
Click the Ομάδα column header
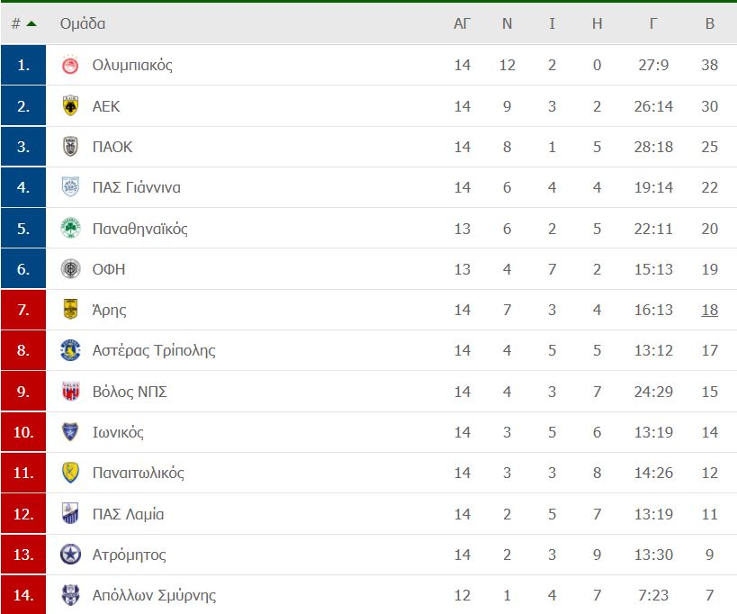point(83,23)
